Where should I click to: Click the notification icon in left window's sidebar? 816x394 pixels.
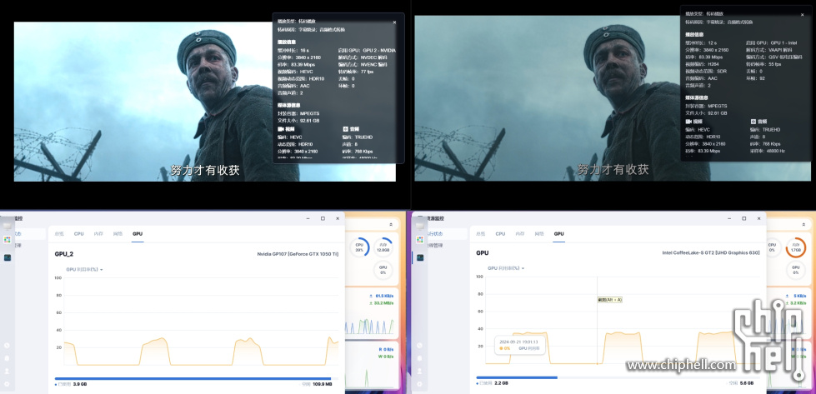point(8,358)
